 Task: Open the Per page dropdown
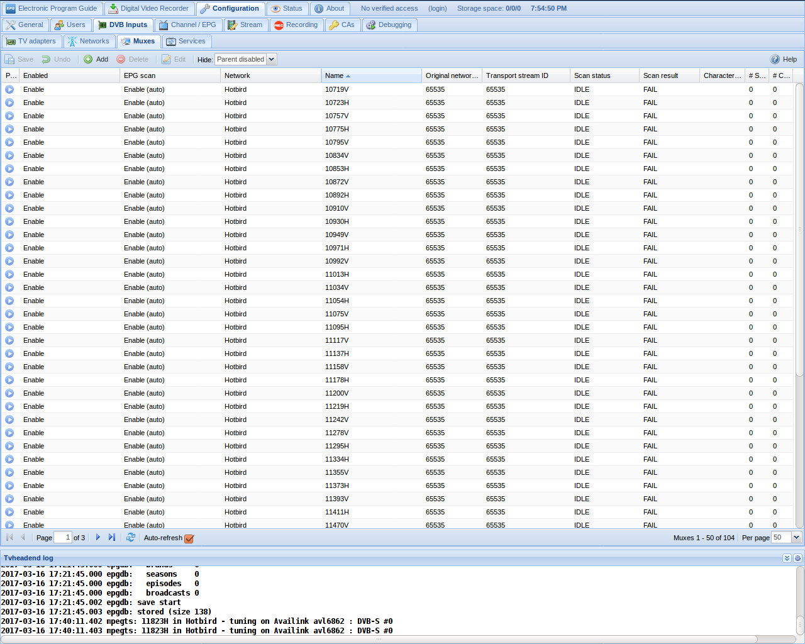click(x=796, y=537)
